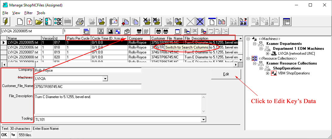332x139 pixels.
Task: Click the Company field containing Rolls-Royce
Action: click(x=88, y=70)
